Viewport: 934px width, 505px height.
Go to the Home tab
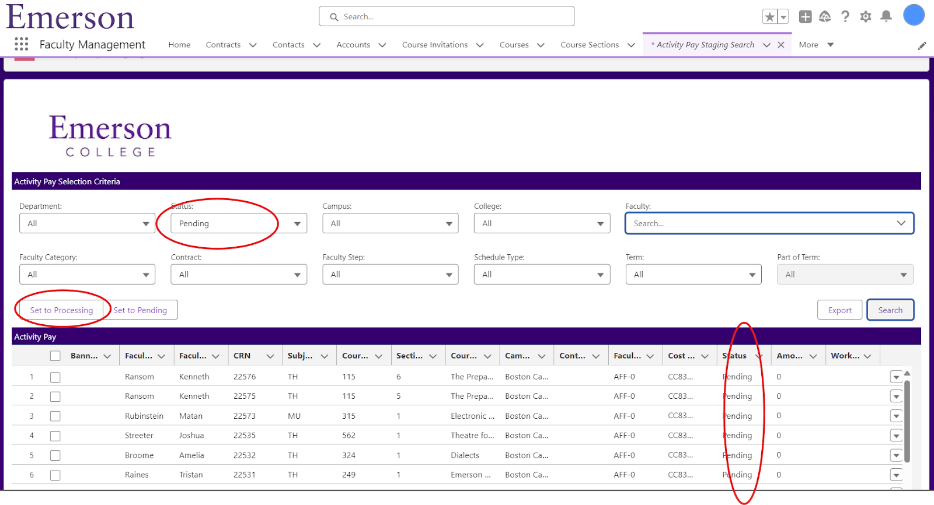179,45
